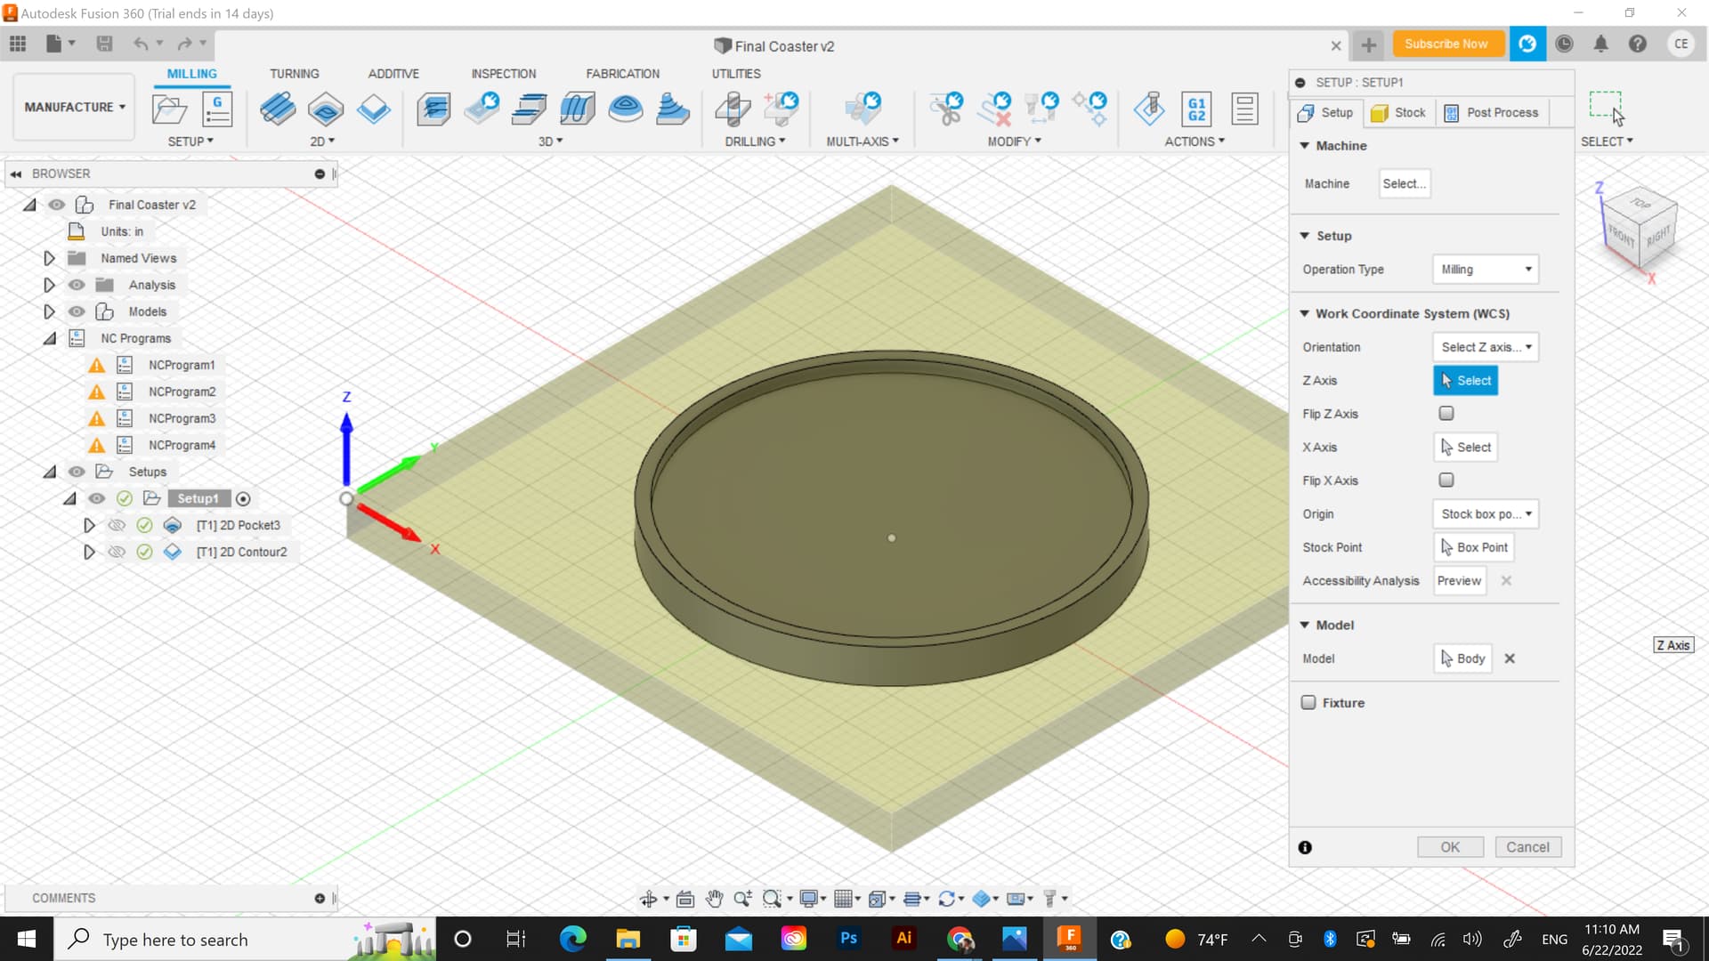Open G1 G2 Post Process icon
1709x961 pixels.
[x=1197, y=109]
